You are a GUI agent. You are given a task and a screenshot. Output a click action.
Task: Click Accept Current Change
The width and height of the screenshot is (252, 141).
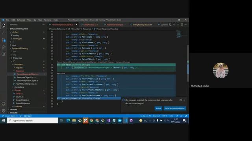tap(66, 62)
